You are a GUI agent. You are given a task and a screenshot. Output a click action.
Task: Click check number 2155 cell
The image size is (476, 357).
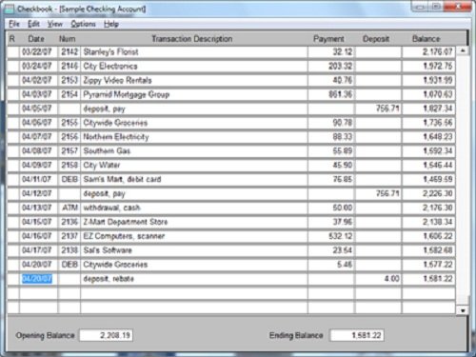pyautogui.click(x=69, y=123)
